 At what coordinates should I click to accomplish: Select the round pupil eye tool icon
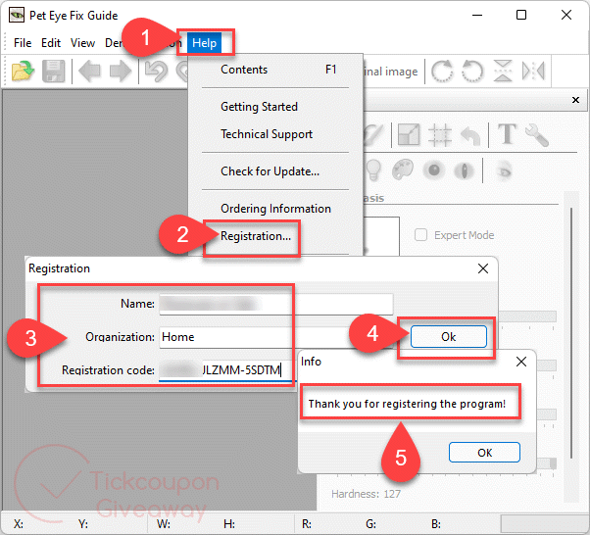434,170
